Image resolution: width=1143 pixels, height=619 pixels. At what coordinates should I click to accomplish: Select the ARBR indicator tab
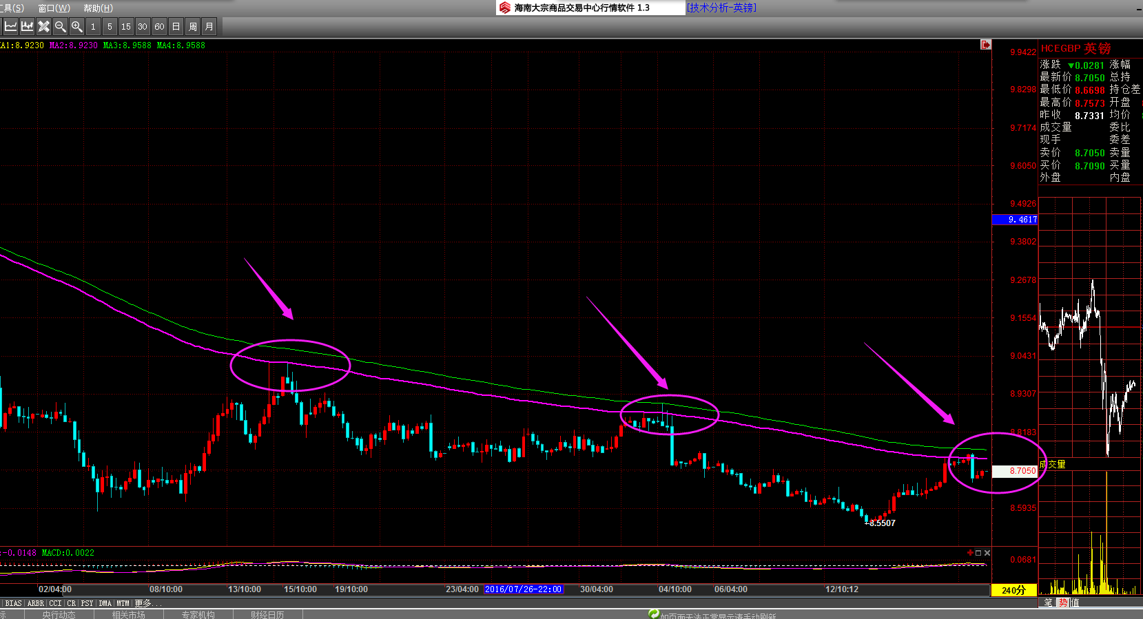click(x=36, y=603)
